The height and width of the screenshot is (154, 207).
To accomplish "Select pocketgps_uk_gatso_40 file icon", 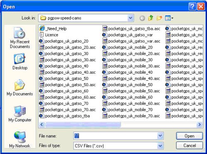I will pyautogui.click(x=41, y=66).
